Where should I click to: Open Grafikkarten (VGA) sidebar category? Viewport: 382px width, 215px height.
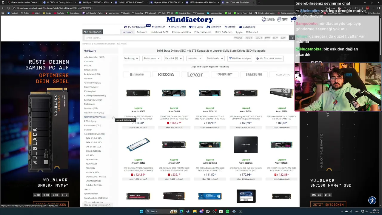coord(93,83)
